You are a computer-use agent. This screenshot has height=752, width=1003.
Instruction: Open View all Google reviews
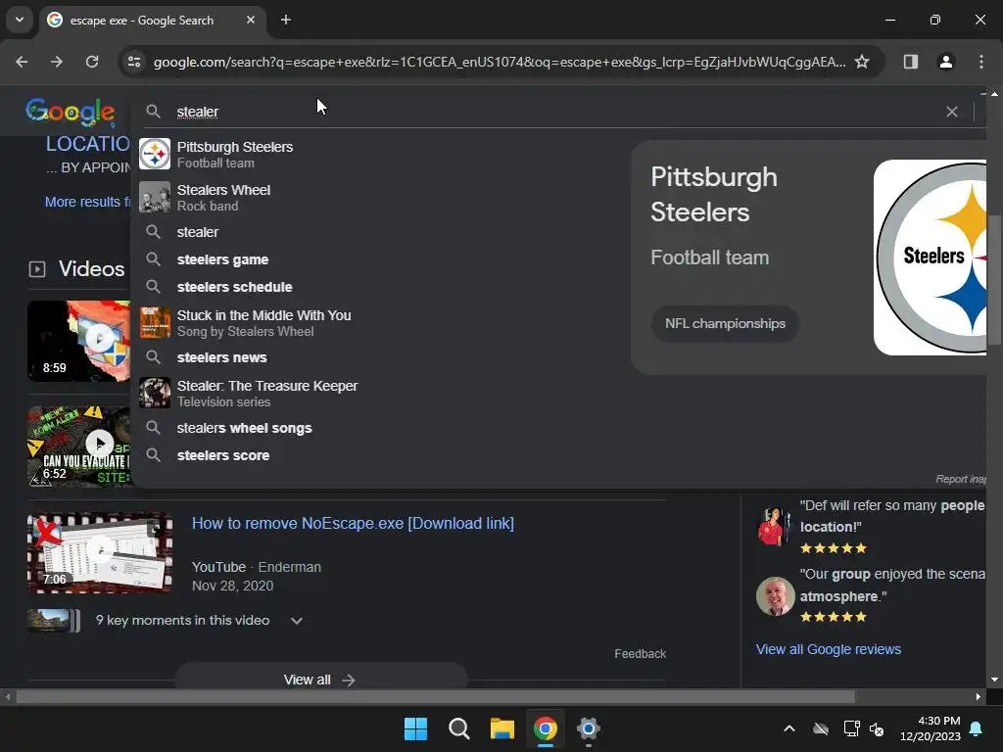pyautogui.click(x=829, y=649)
